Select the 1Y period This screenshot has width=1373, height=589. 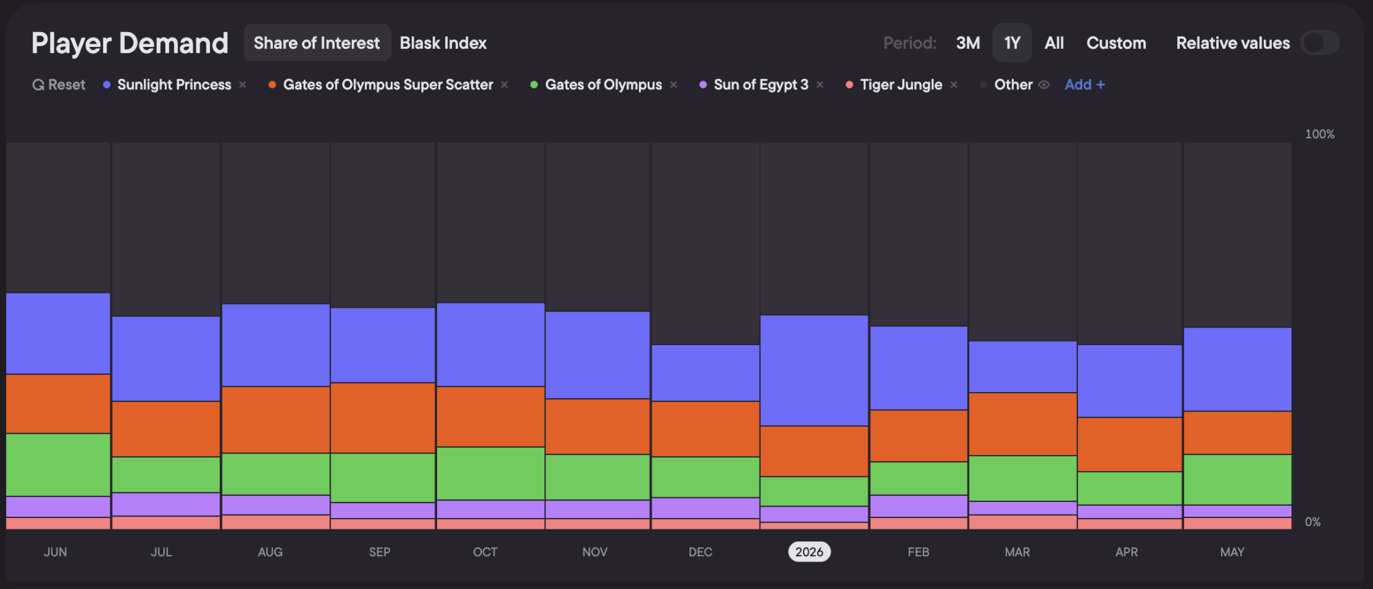[x=1012, y=43]
